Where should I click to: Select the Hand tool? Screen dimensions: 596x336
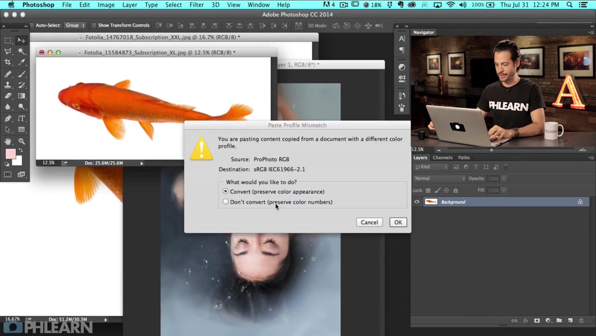tap(8, 141)
